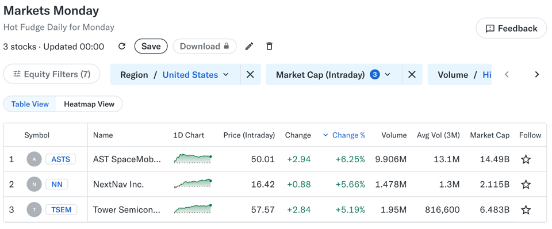Delete the screener using the trash icon

[269, 46]
